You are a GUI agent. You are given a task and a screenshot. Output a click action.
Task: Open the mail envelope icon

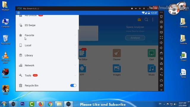tap(139, 20)
